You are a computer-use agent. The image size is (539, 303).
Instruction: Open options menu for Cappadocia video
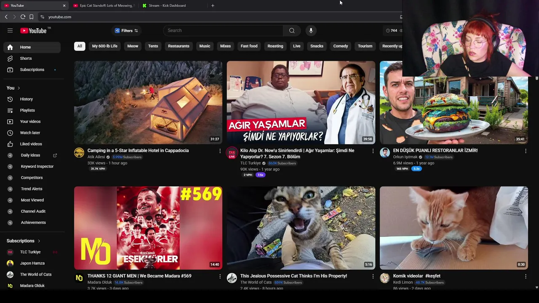tap(220, 151)
